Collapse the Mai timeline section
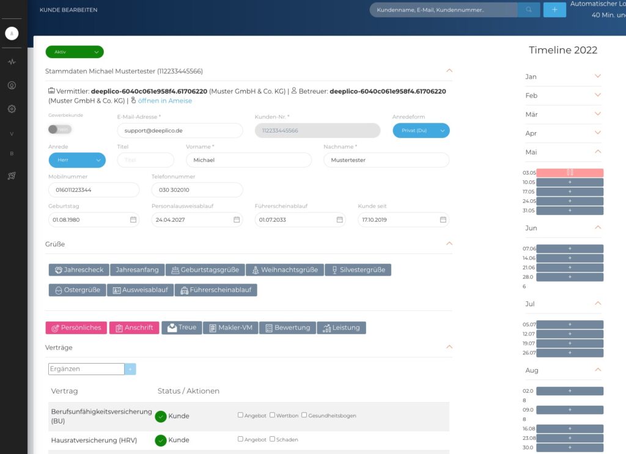The height and width of the screenshot is (454, 626). (597, 152)
